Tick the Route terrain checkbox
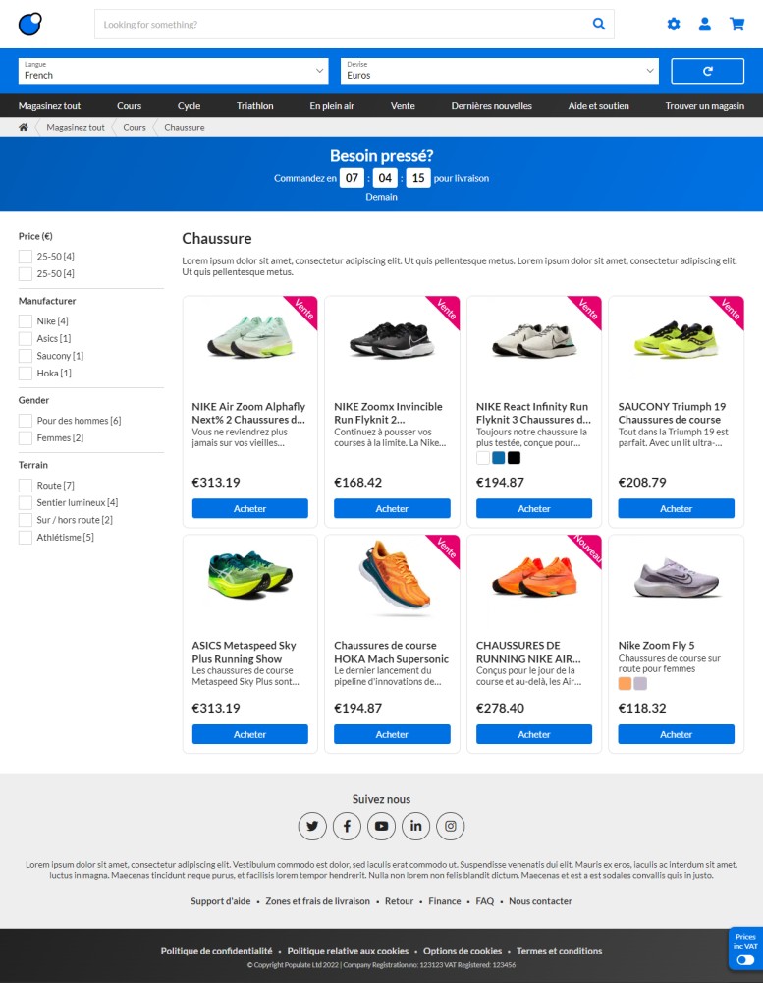This screenshot has width=763, height=983. (26, 486)
